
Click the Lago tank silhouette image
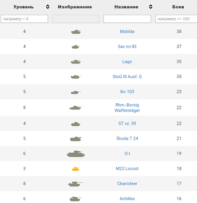pos(76,62)
